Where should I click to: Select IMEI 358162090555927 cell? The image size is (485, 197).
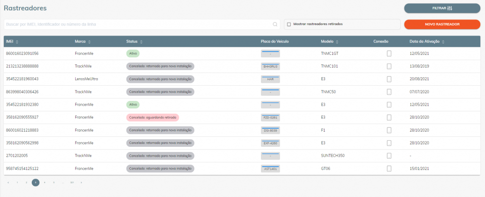click(x=22, y=117)
